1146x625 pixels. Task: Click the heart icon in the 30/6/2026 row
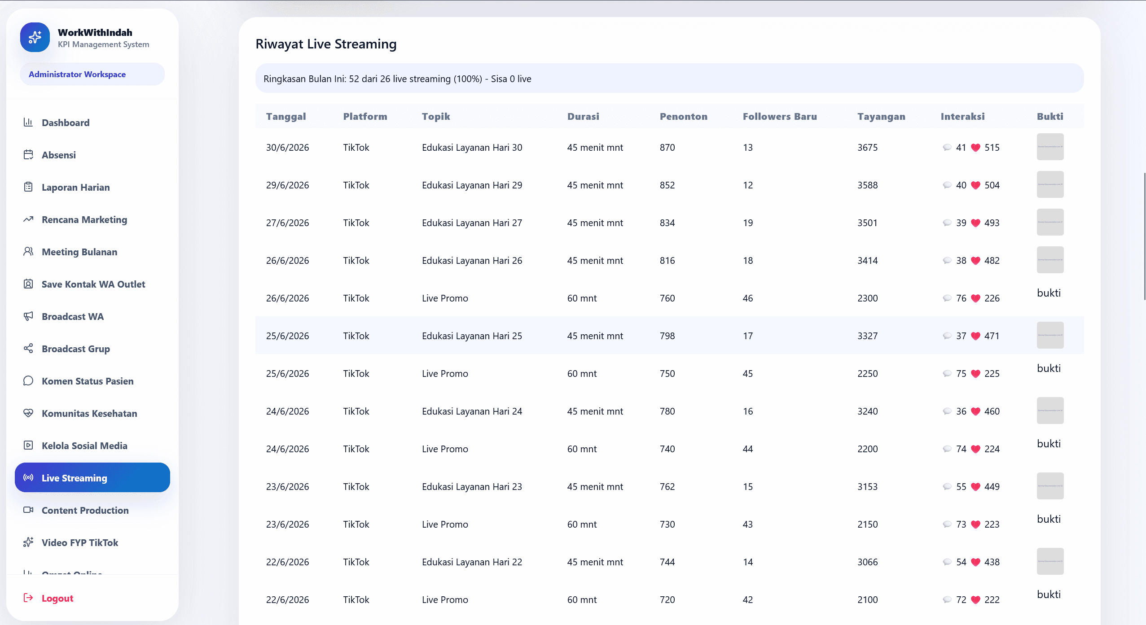(x=975, y=148)
